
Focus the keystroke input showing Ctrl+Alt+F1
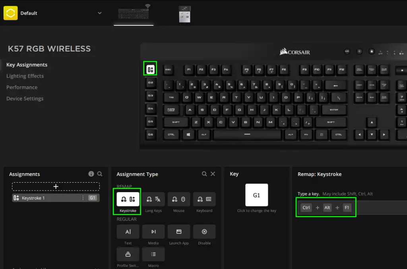352,208
